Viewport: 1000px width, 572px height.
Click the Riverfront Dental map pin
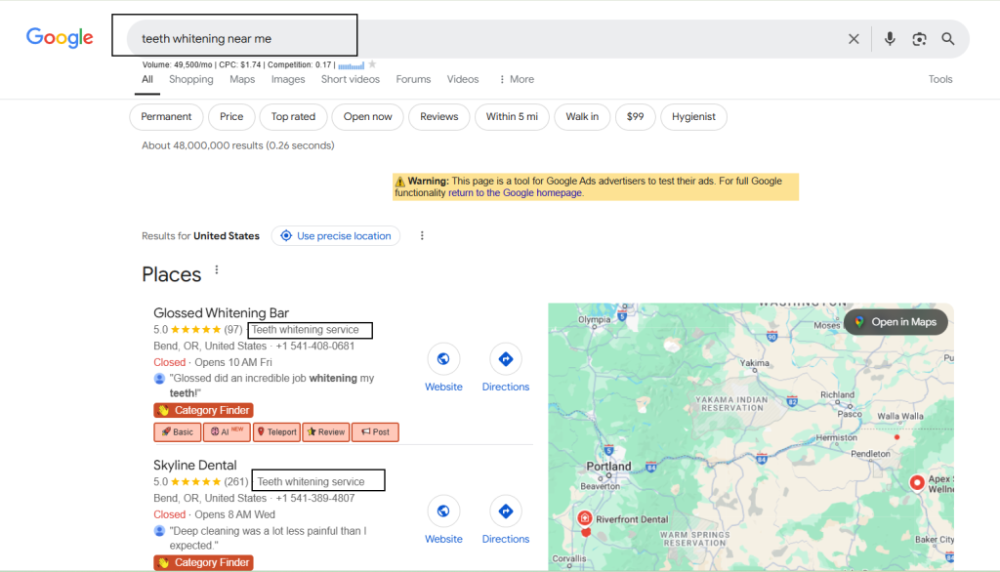click(x=584, y=517)
